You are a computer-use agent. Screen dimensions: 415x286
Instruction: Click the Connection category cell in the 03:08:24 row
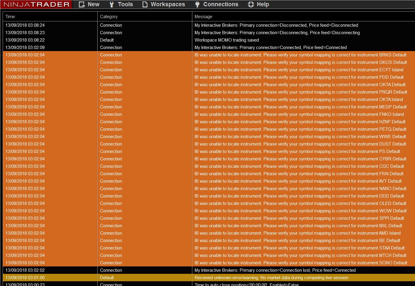pos(111,25)
